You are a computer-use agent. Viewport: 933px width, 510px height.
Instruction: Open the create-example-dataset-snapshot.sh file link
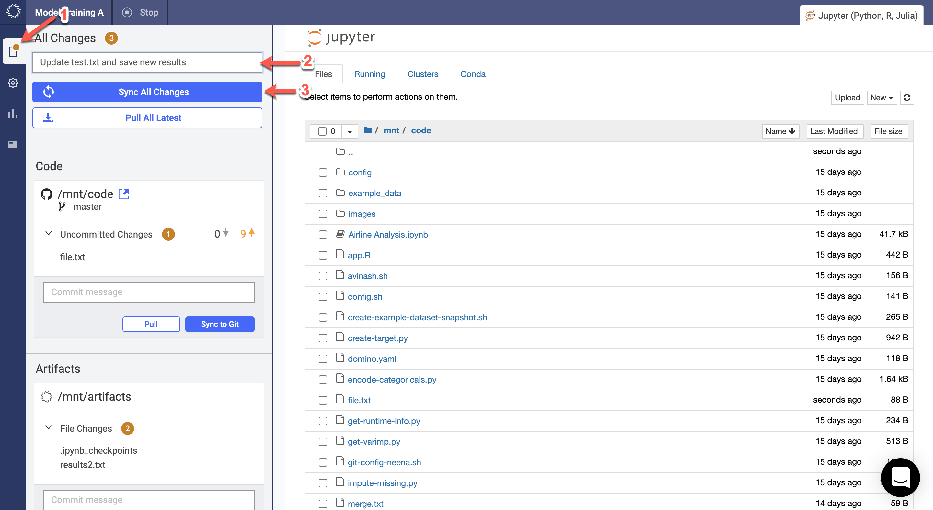(x=417, y=317)
